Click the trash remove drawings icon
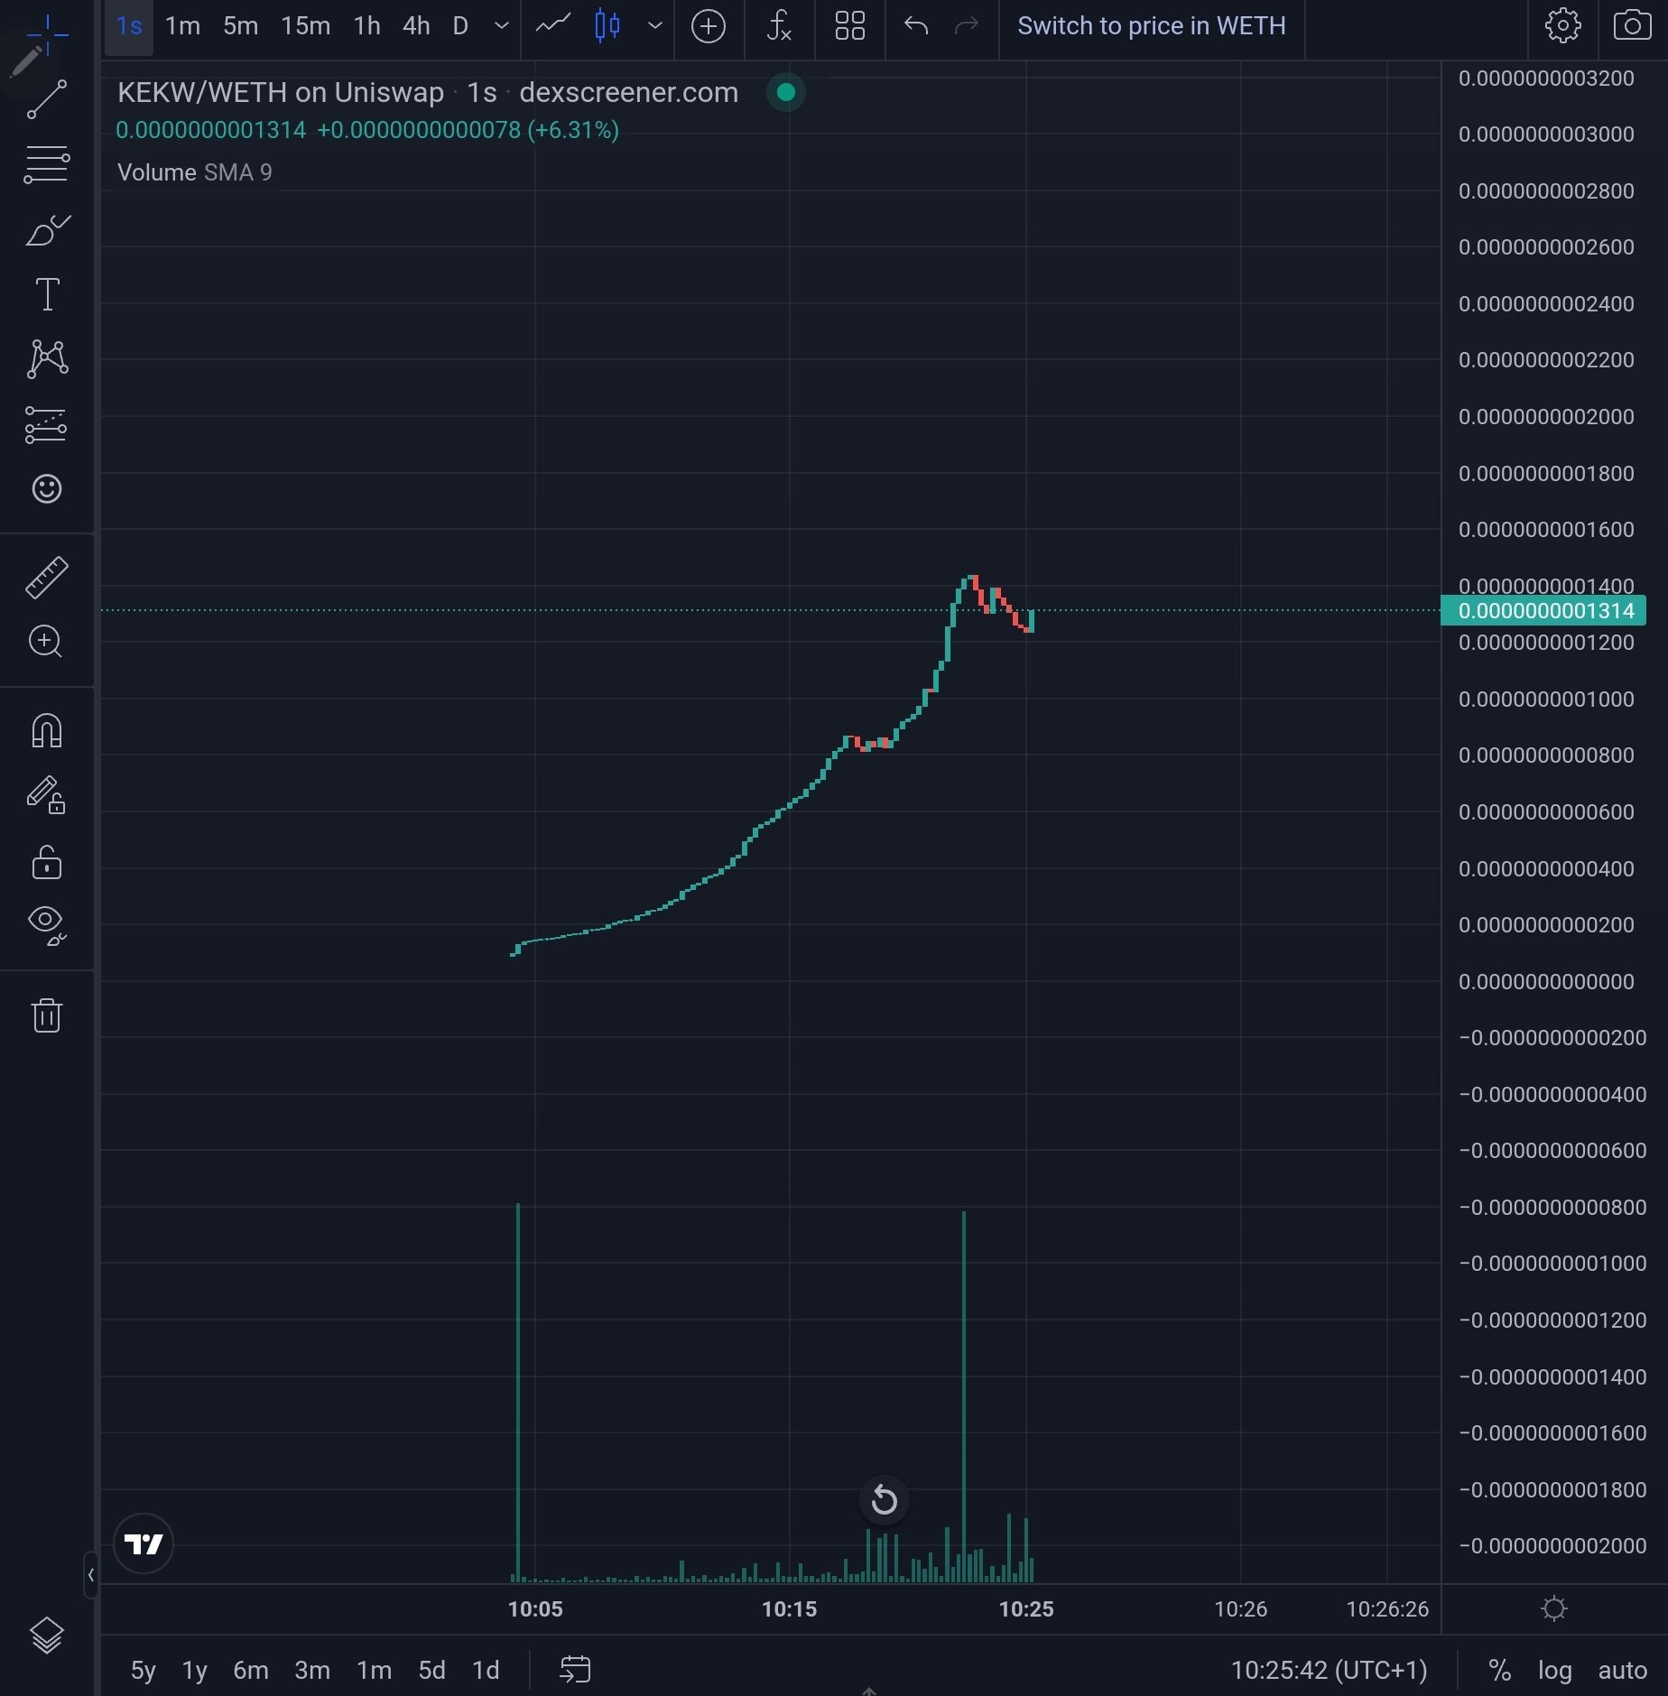Viewport: 1668px width, 1696px height. (47, 1015)
